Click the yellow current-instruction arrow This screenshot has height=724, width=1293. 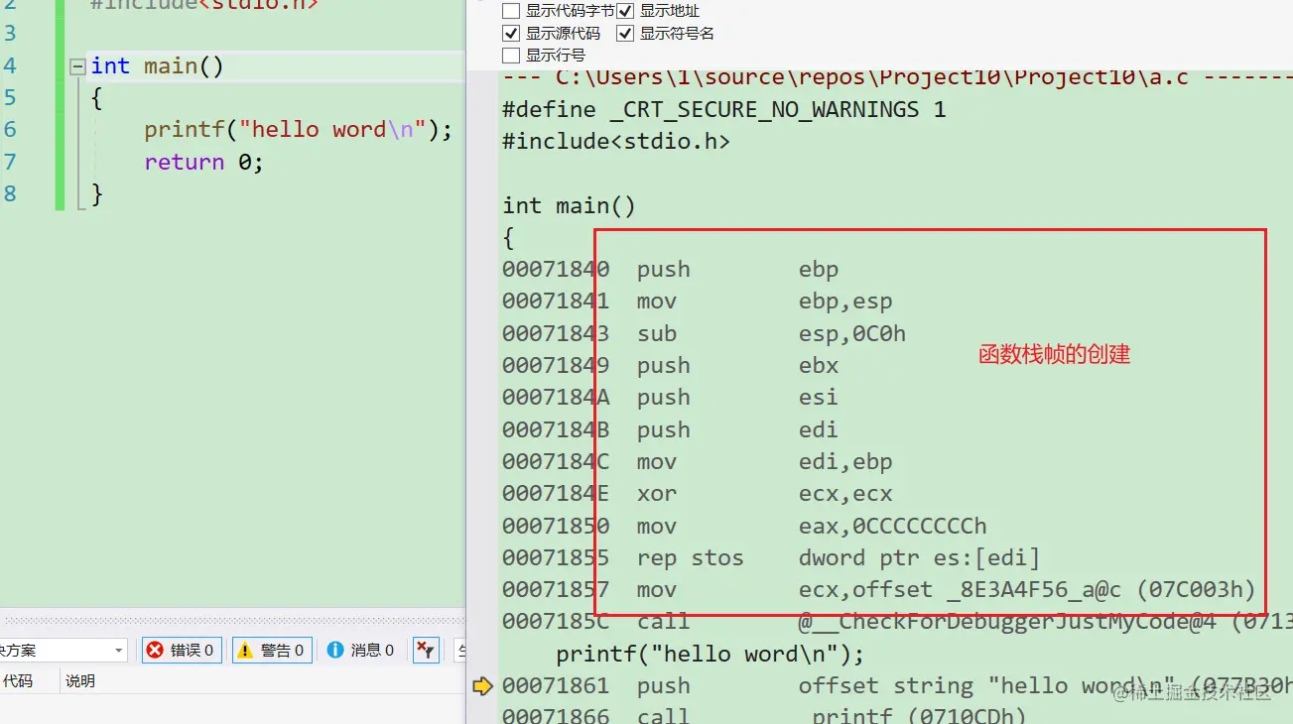pyautogui.click(x=482, y=685)
